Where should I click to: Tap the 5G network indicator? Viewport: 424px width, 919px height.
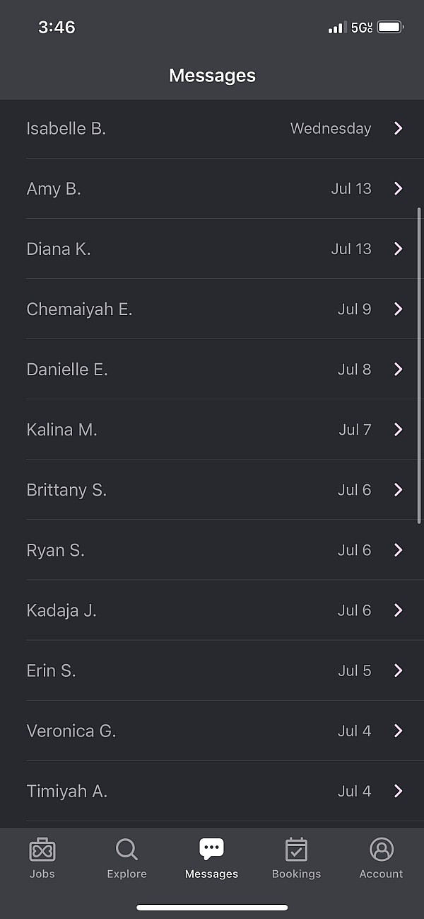[361, 28]
